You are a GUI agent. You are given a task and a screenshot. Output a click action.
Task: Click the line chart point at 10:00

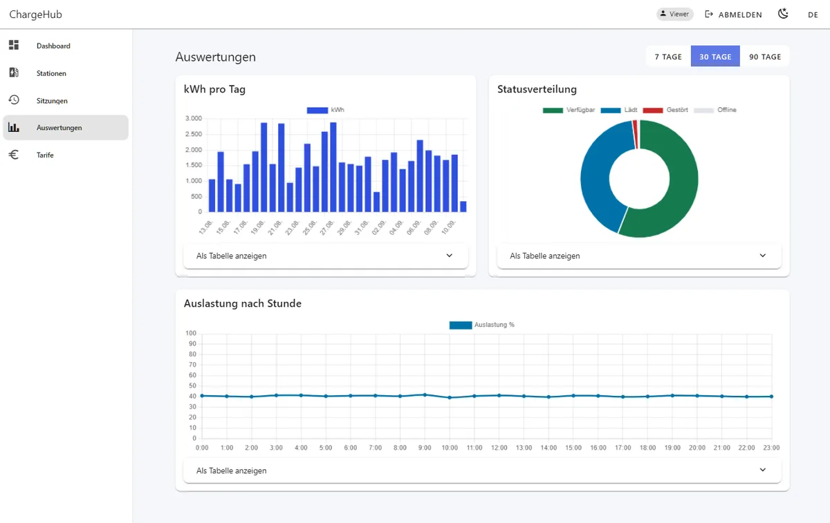pyautogui.click(x=450, y=397)
